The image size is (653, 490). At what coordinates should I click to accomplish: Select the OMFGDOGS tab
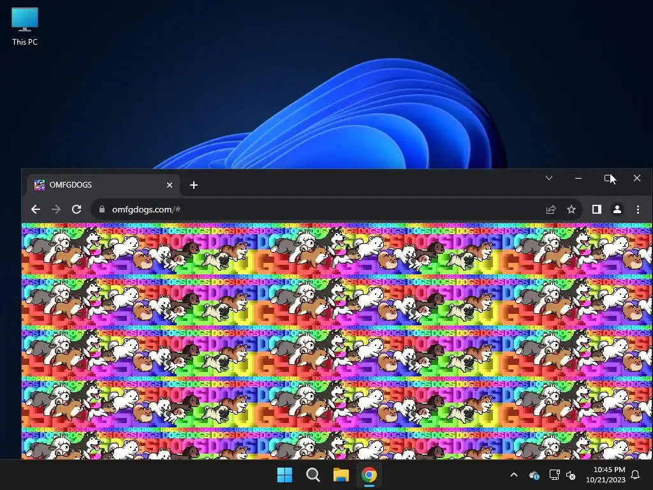103,185
